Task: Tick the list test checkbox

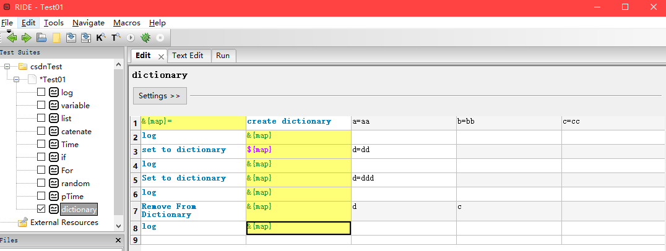Action: (41, 118)
